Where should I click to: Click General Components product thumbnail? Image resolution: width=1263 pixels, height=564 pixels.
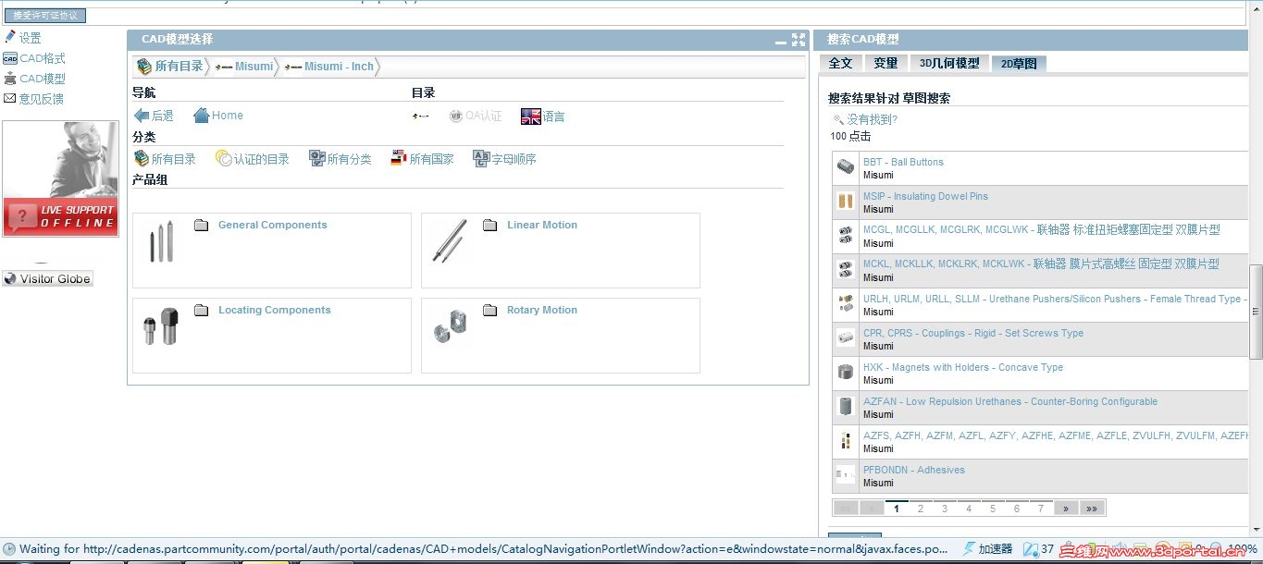click(x=161, y=242)
